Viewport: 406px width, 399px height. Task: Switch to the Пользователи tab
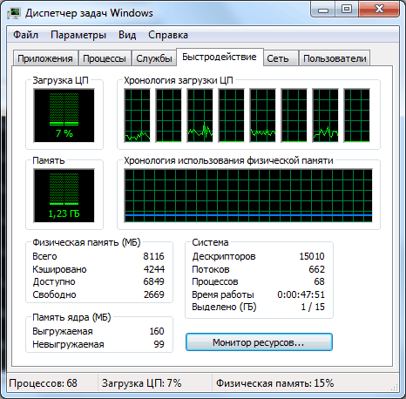click(x=335, y=58)
